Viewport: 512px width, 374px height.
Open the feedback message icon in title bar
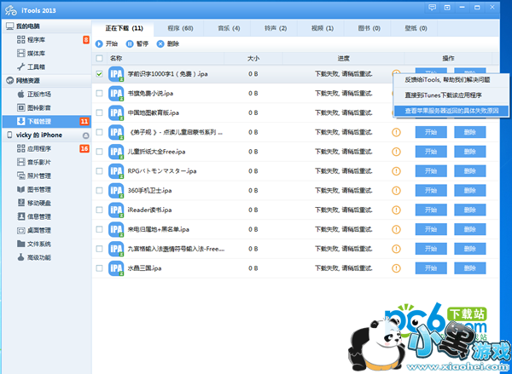433,8
